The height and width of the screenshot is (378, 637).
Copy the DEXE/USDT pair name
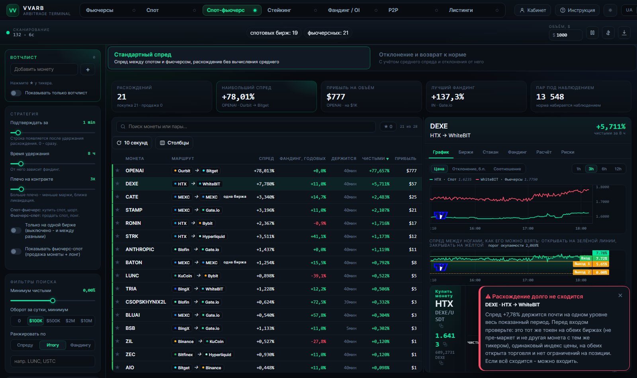pos(441,326)
